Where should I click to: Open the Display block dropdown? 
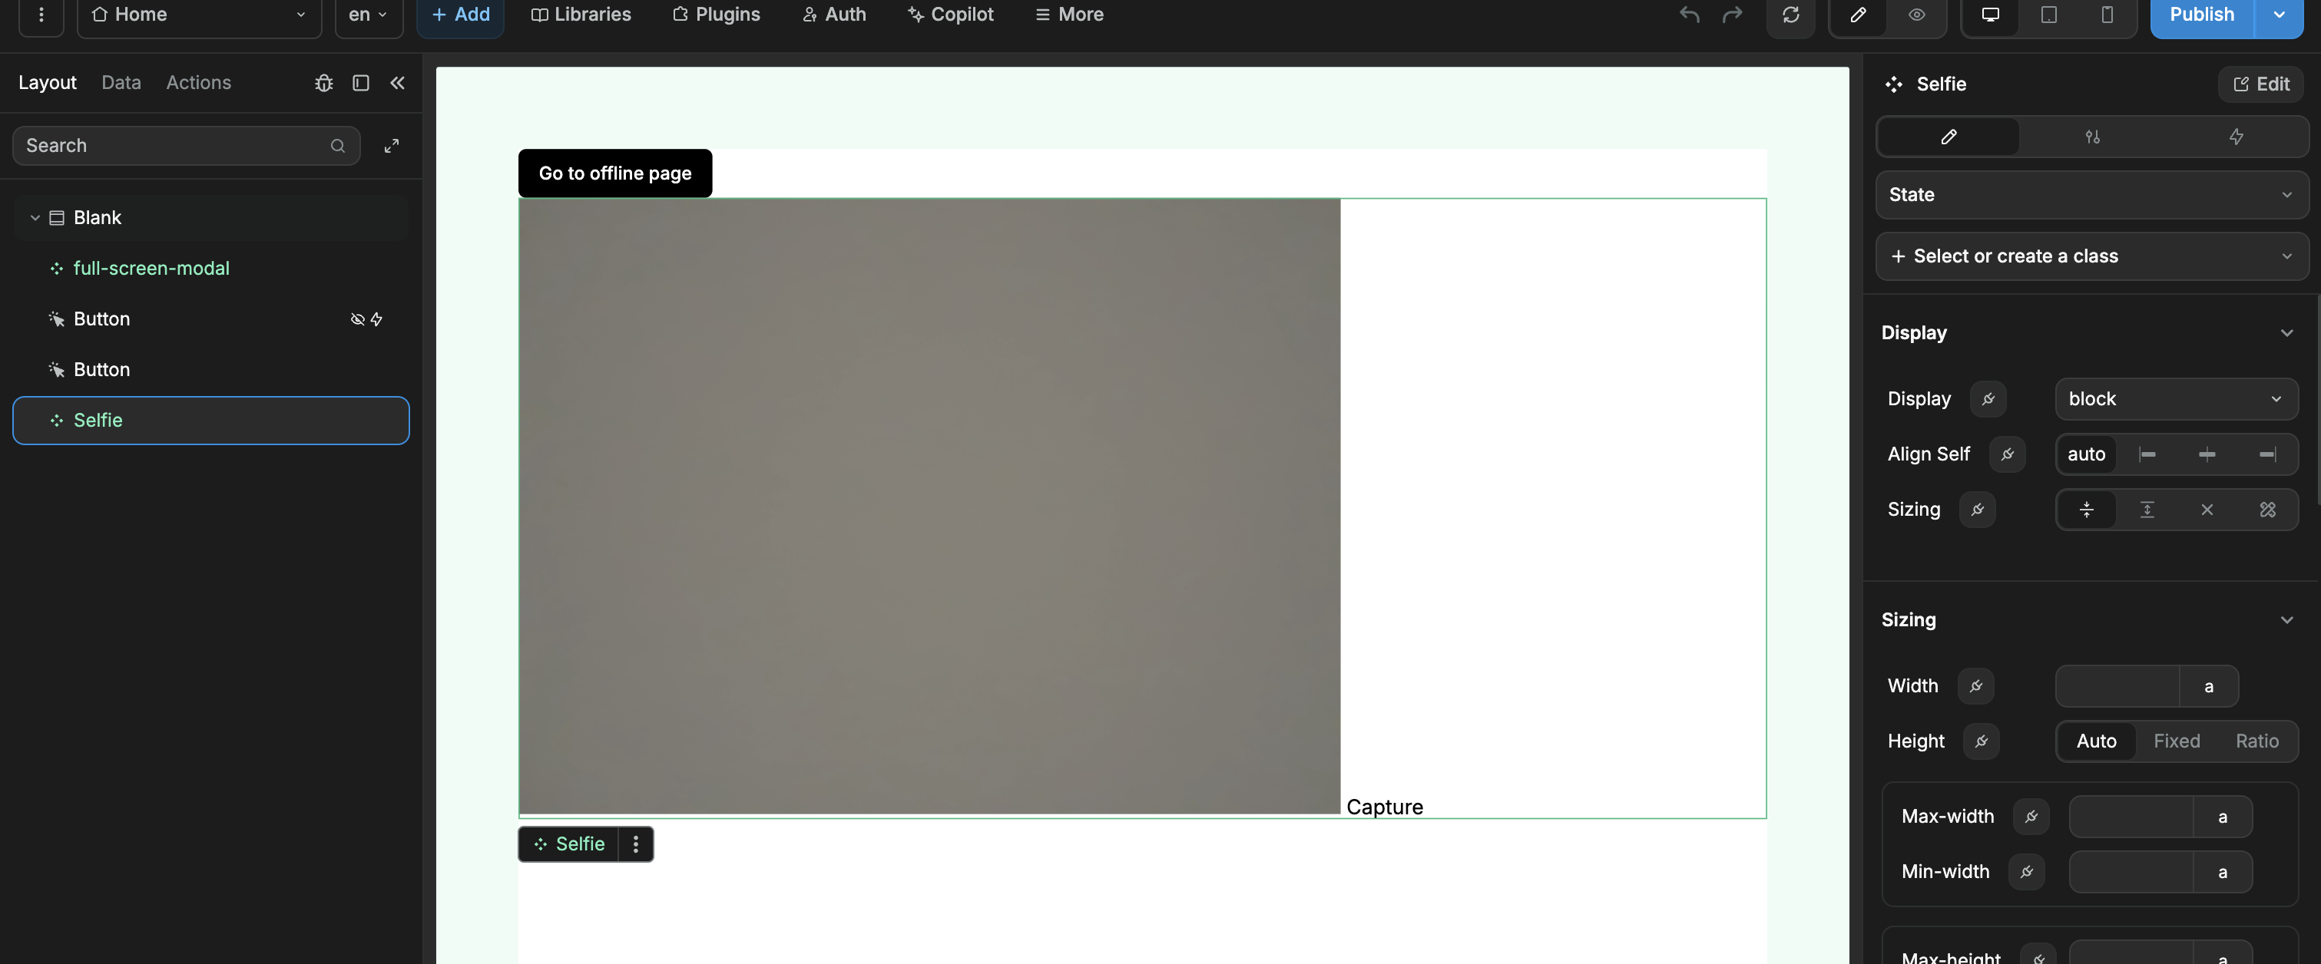point(2176,399)
